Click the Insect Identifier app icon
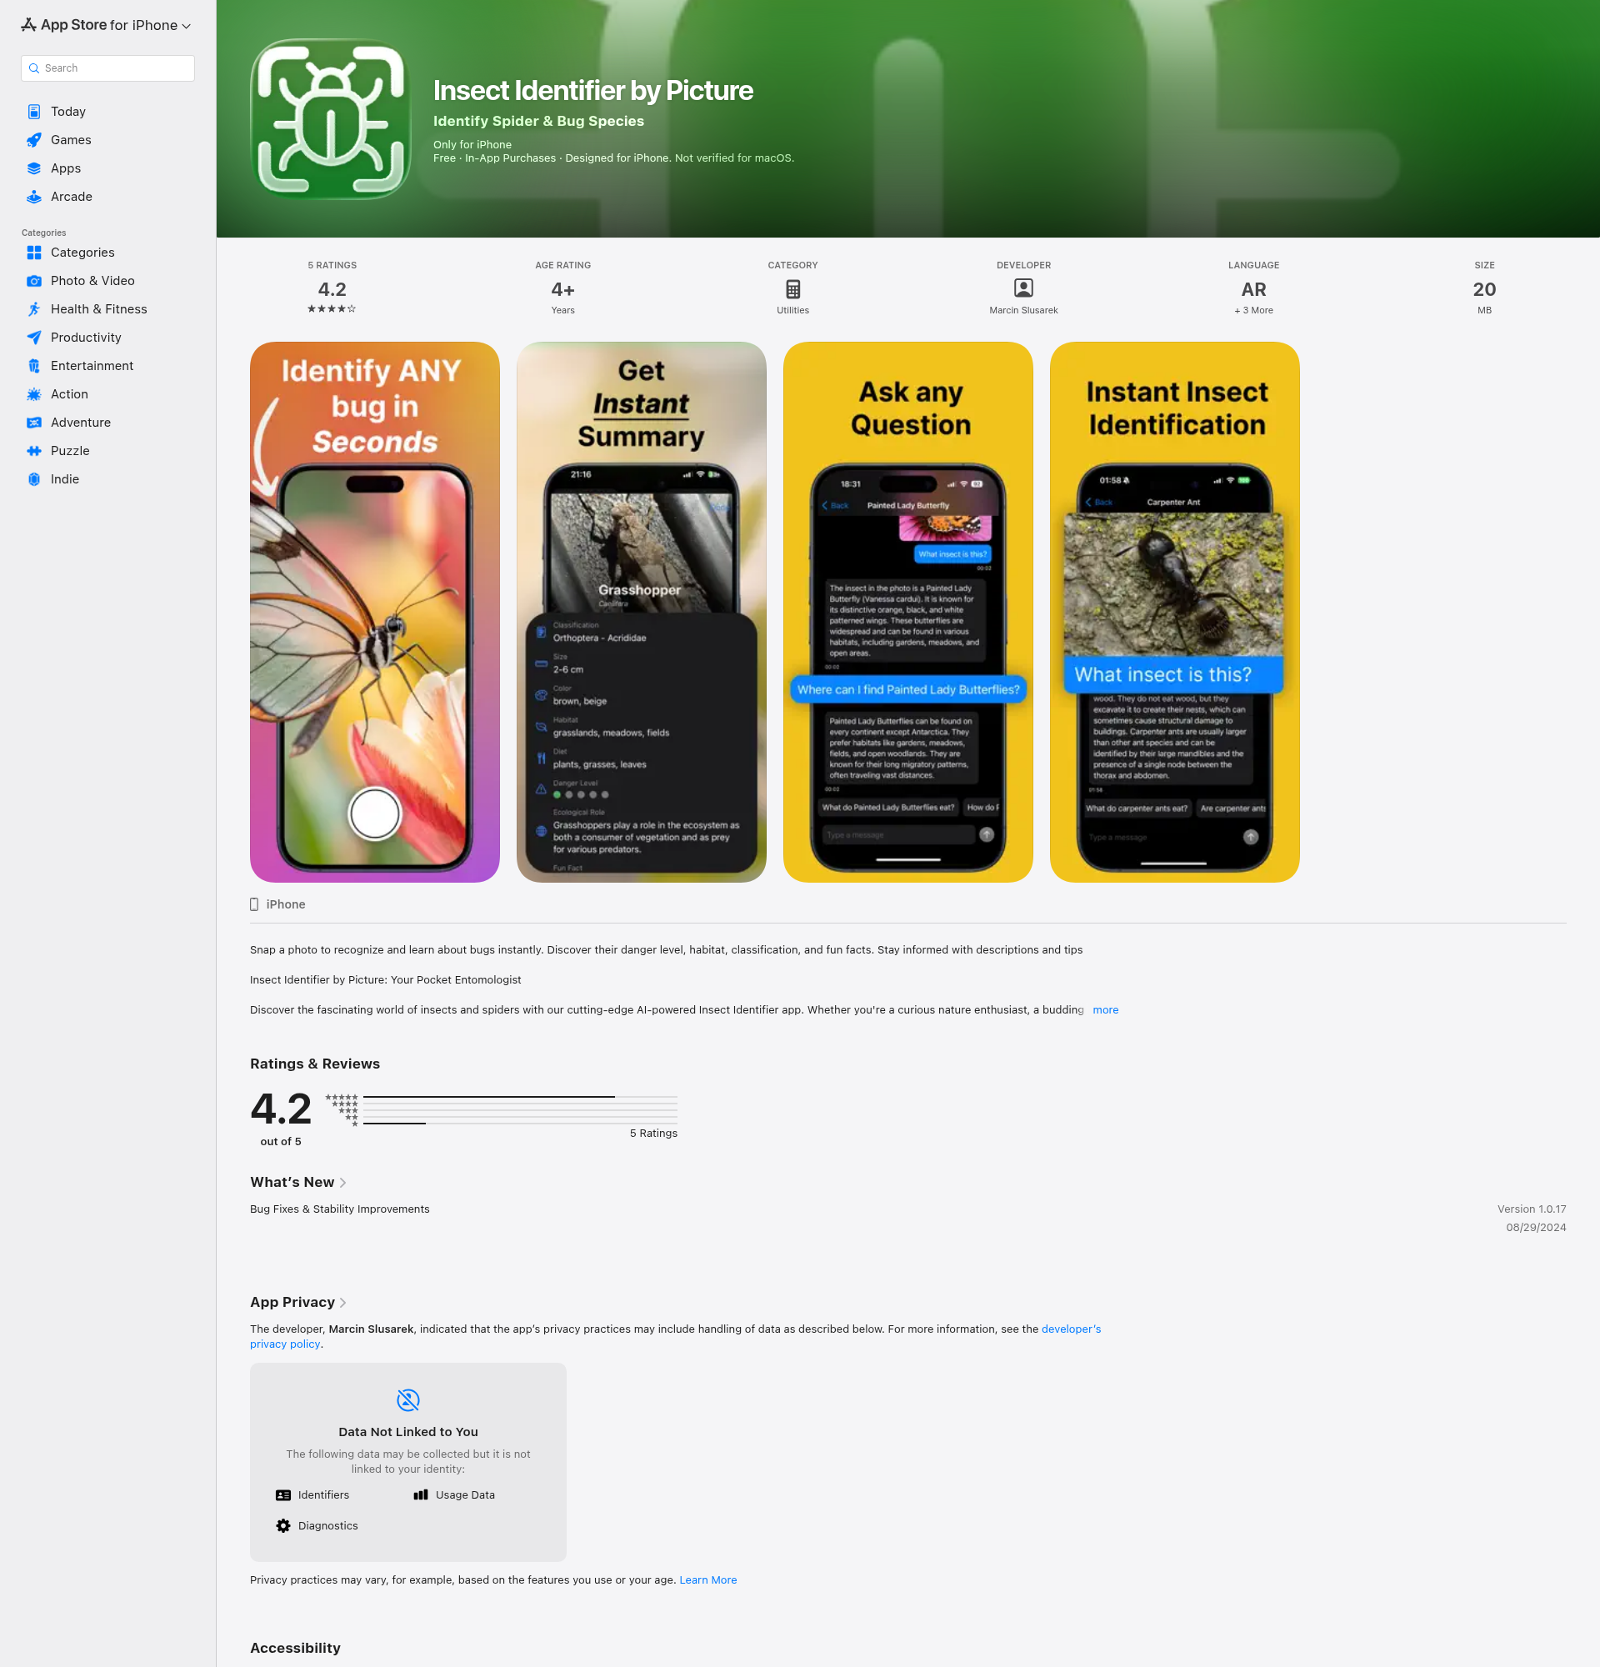 click(x=331, y=119)
